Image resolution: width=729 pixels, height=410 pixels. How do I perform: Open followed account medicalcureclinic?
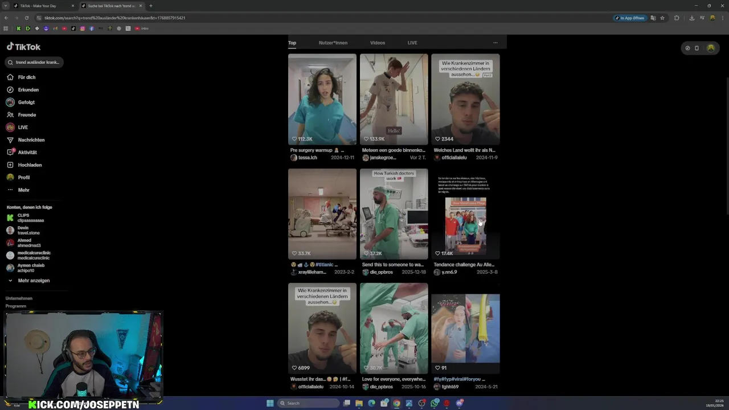click(28, 255)
